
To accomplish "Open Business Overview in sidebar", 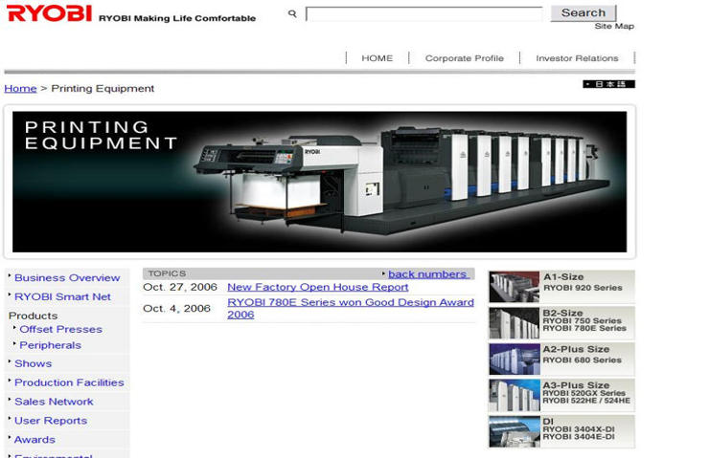I will click(x=67, y=278).
